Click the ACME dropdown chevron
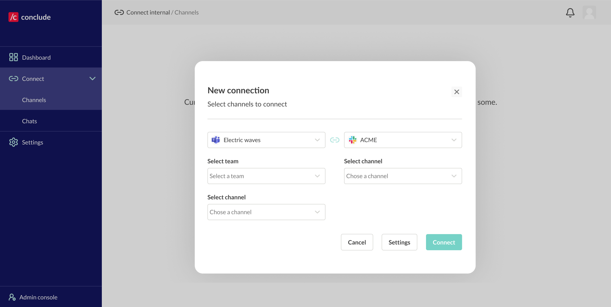Screen dimensions: 611x307 coord(454,140)
